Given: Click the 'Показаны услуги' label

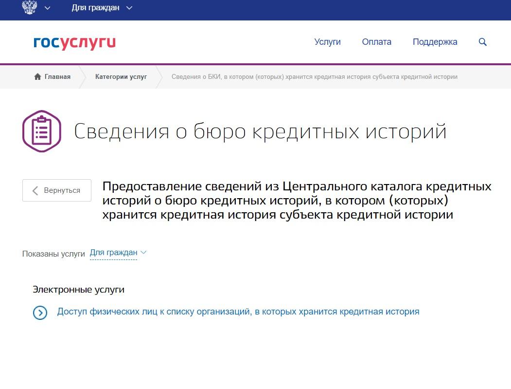Looking at the screenshot, I should (53, 254).
